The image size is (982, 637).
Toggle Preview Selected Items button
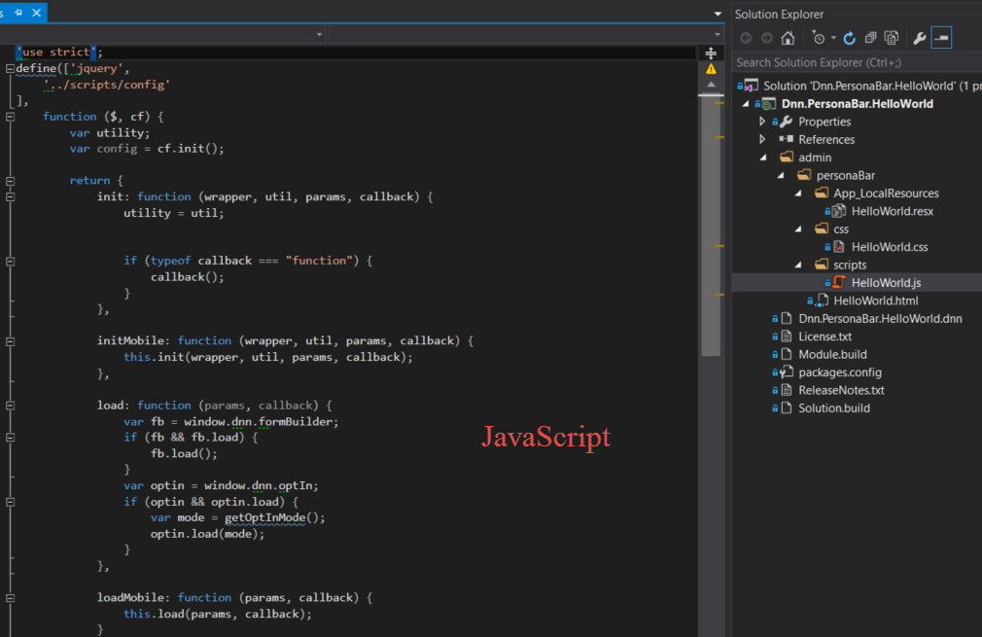pos(941,38)
